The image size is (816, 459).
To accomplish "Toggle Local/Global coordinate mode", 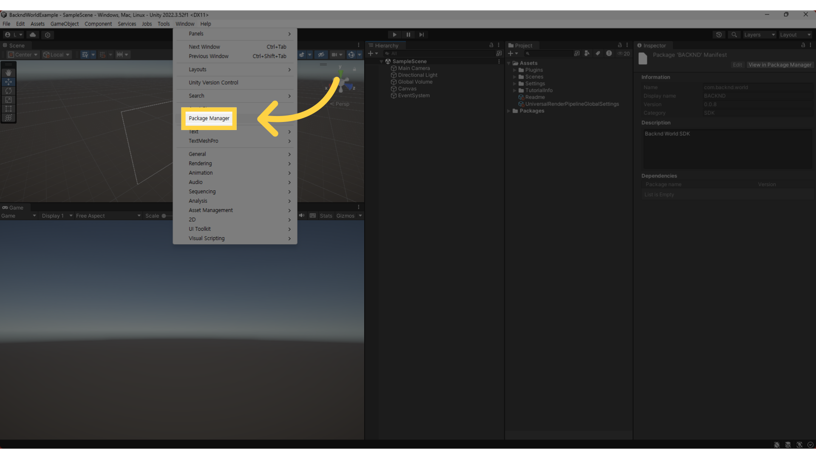I will coord(56,54).
